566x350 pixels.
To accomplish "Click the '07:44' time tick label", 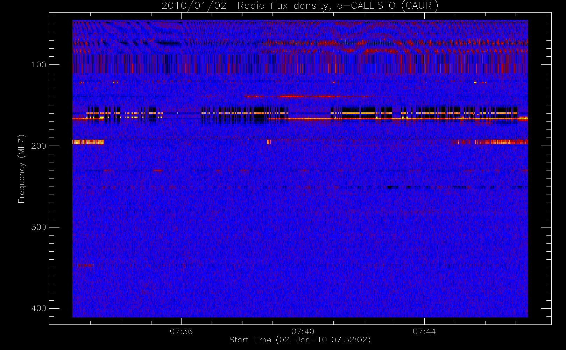I will pos(424,331).
